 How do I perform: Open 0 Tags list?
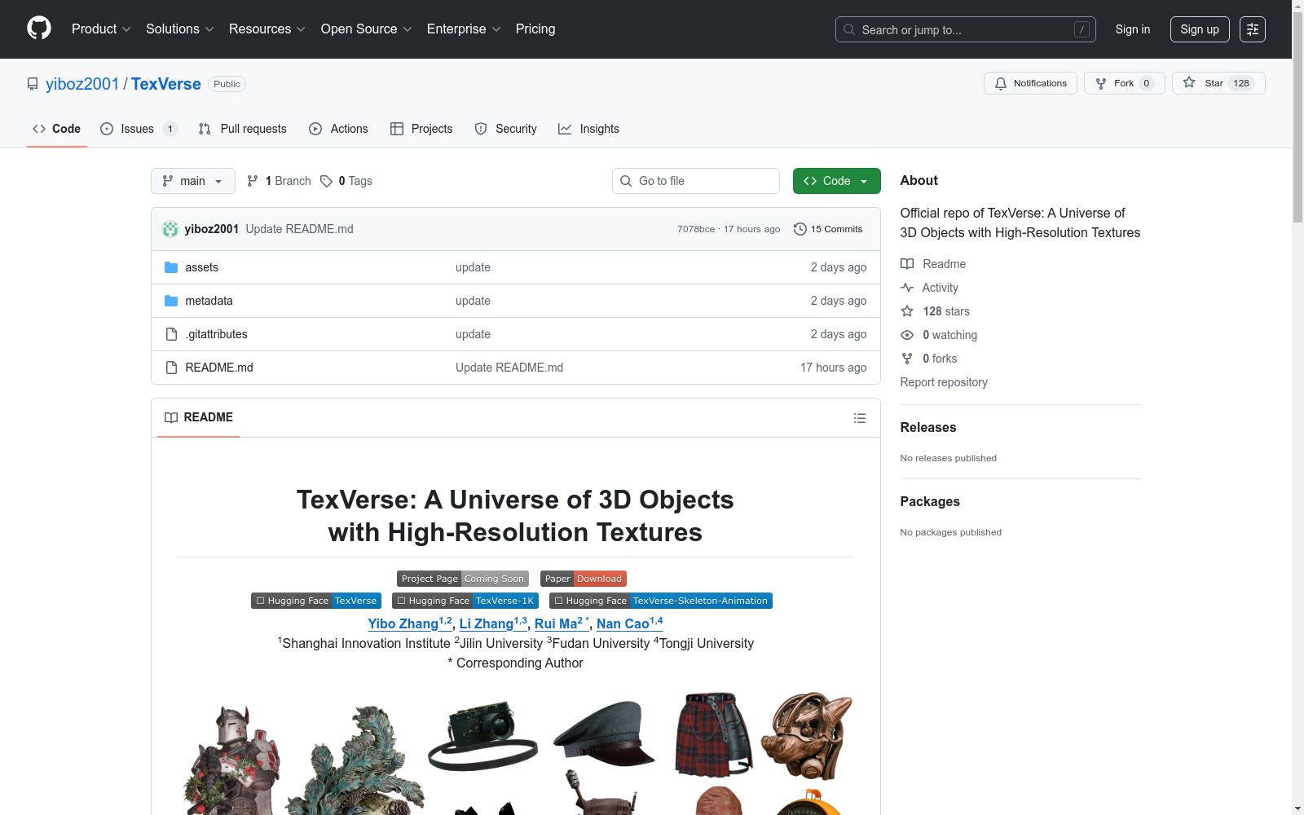(x=346, y=181)
